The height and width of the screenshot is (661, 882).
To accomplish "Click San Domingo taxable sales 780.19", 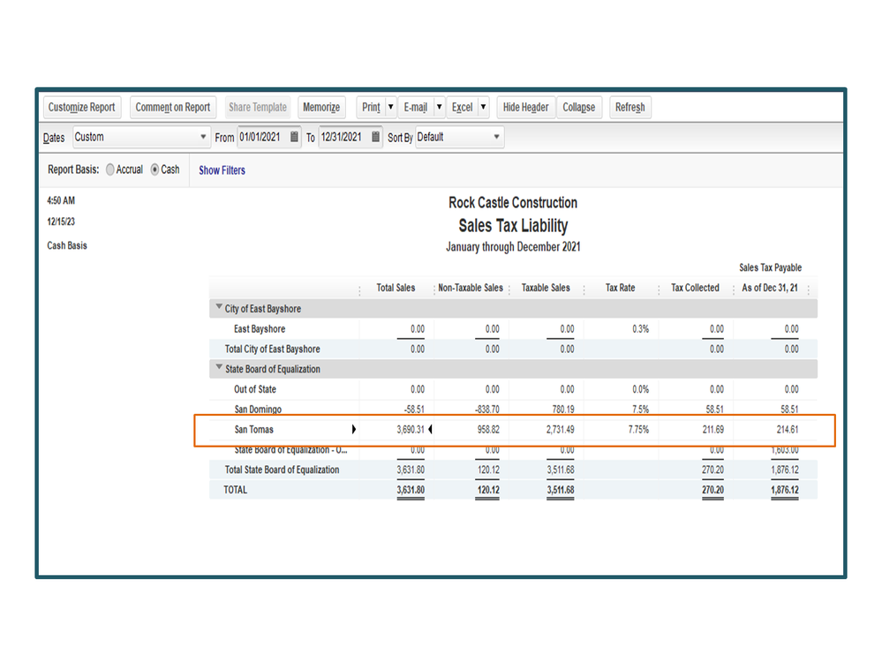I will 563,409.
